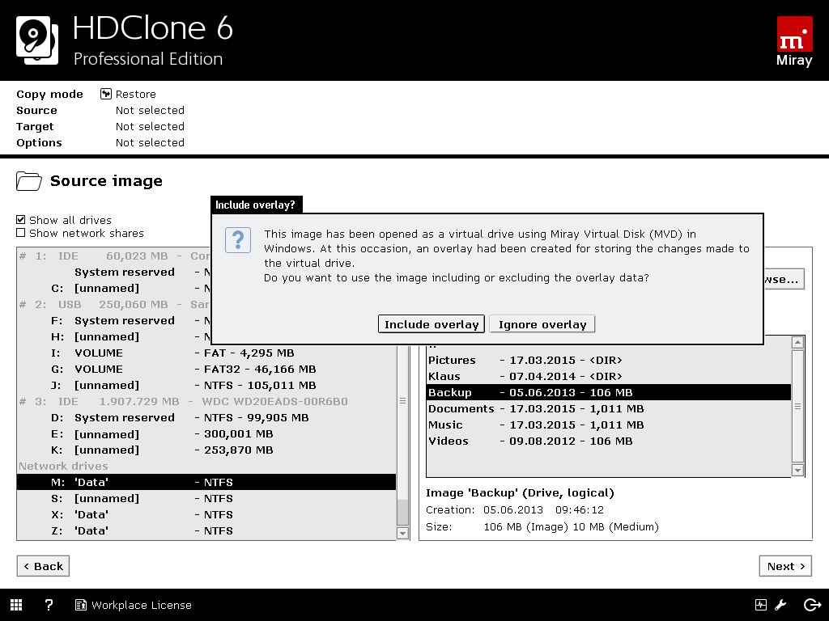This screenshot has height=621, width=829.
Task: Click the Network drives header row
Action: point(206,467)
